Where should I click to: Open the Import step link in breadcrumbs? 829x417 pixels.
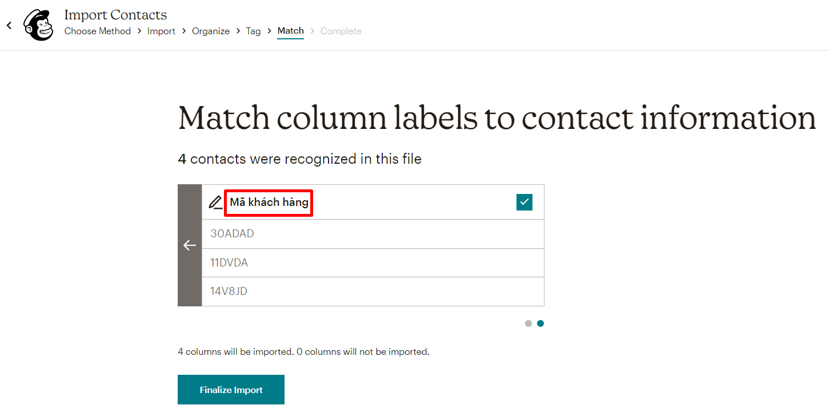pos(161,31)
